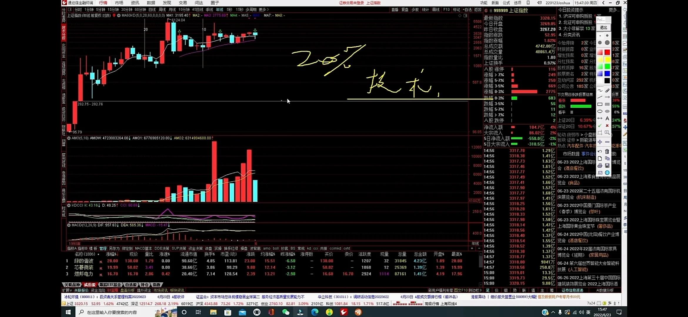Toggle the MA60KD indicator round dropdown icon
This screenshot has height=317, width=688.
point(119,15)
